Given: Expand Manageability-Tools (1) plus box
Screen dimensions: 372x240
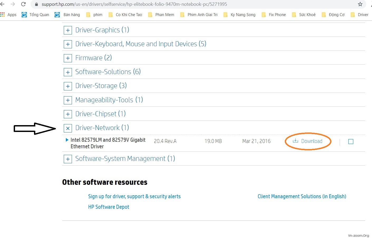Looking at the screenshot, I should click(68, 100).
